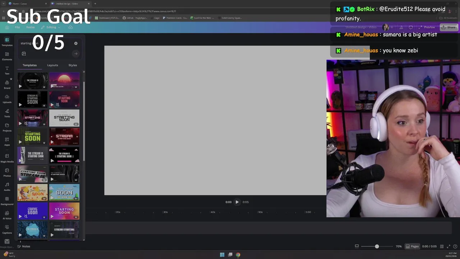Open the Resize menu
460x259 pixels.
30,27
